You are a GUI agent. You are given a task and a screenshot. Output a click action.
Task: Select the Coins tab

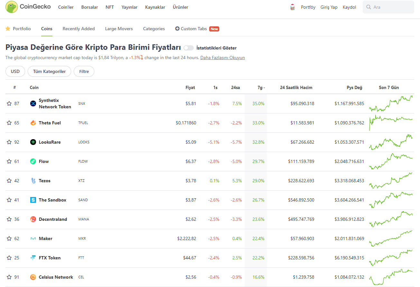pos(47,29)
